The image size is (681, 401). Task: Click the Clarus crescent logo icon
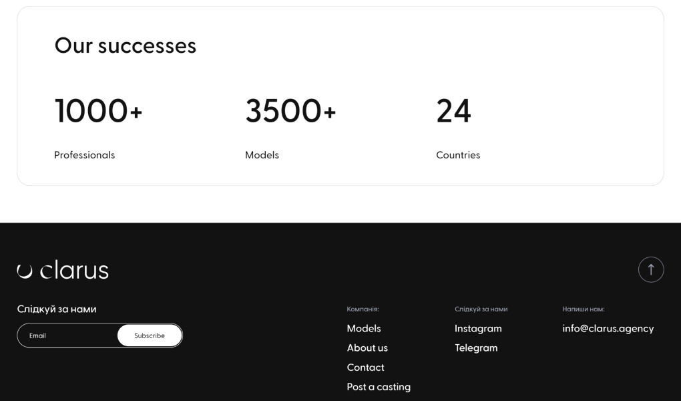coord(25,271)
